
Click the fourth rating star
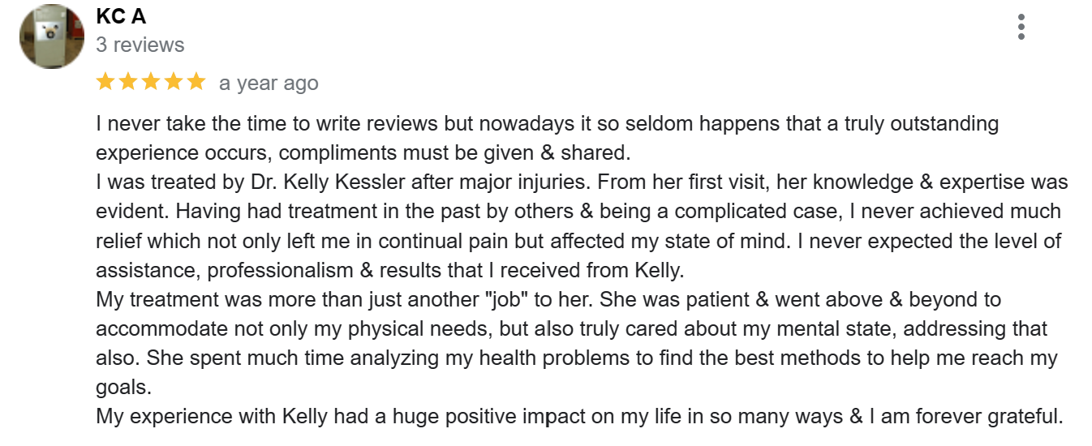click(x=174, y=82)
